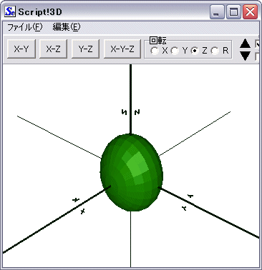Minimize the Script!3D window
The image size is (262, 270).
217,12
